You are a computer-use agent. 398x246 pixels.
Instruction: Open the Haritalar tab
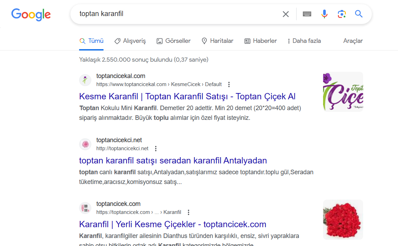point(217,41)
